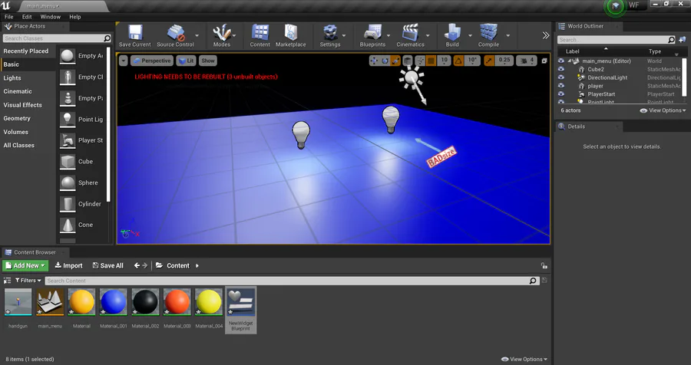Collapse the main_menu (Editor) tree node

(x=570, y=61)
